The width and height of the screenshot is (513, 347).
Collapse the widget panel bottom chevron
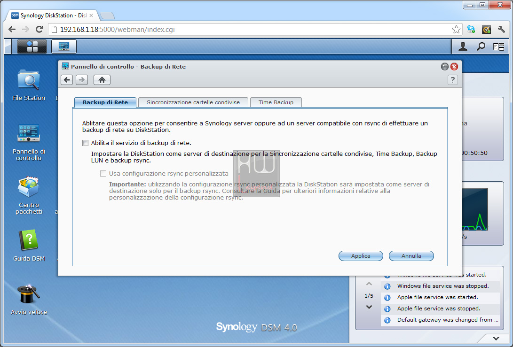pos(496,339)
